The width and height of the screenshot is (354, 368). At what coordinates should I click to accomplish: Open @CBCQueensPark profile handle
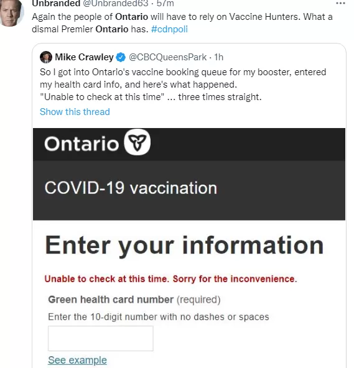(x=168, y=57)
